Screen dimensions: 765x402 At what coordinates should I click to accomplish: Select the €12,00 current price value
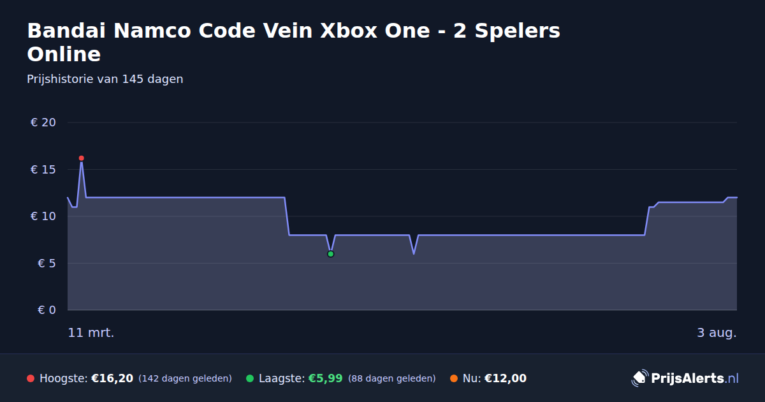(x=506, y=378)
